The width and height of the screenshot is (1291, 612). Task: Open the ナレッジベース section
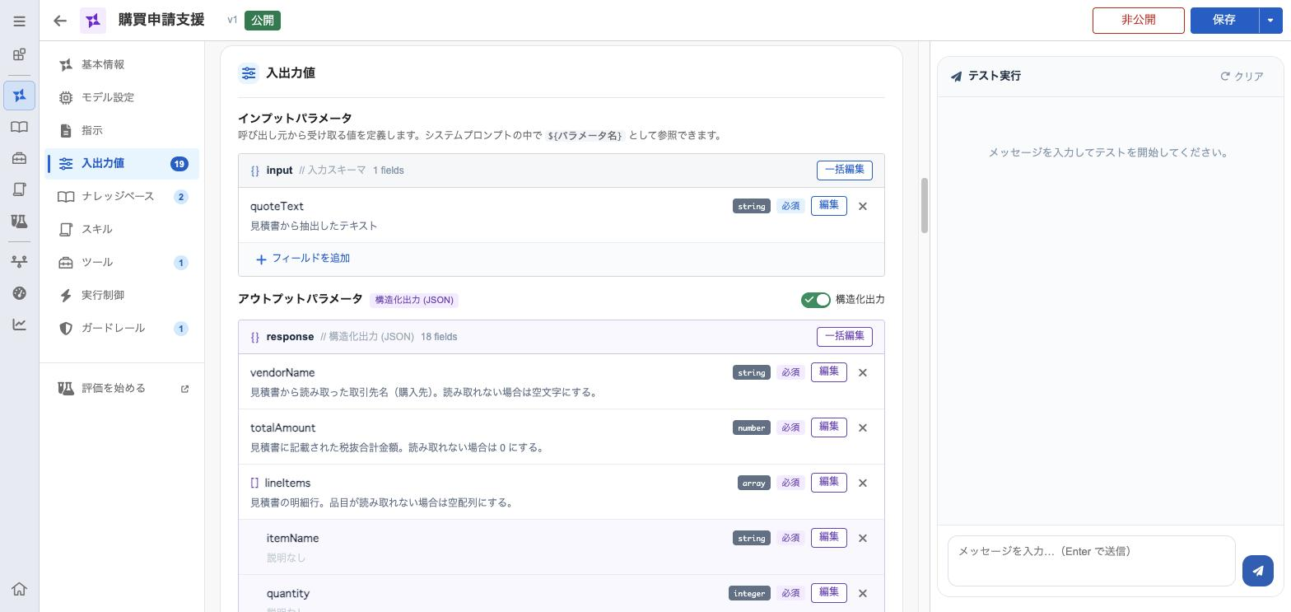tap(122, 196)
